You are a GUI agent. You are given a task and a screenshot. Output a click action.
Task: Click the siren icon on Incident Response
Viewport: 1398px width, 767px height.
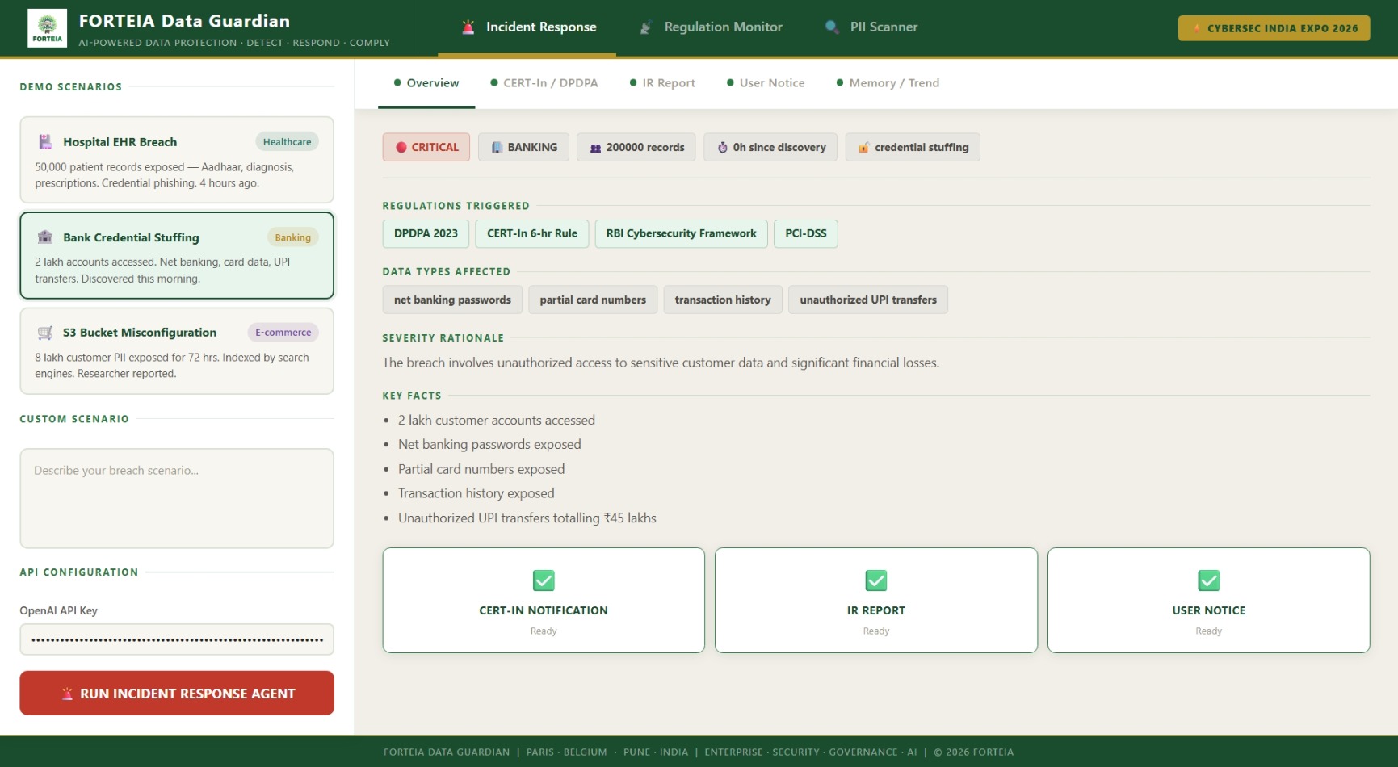tap(468, 27)
